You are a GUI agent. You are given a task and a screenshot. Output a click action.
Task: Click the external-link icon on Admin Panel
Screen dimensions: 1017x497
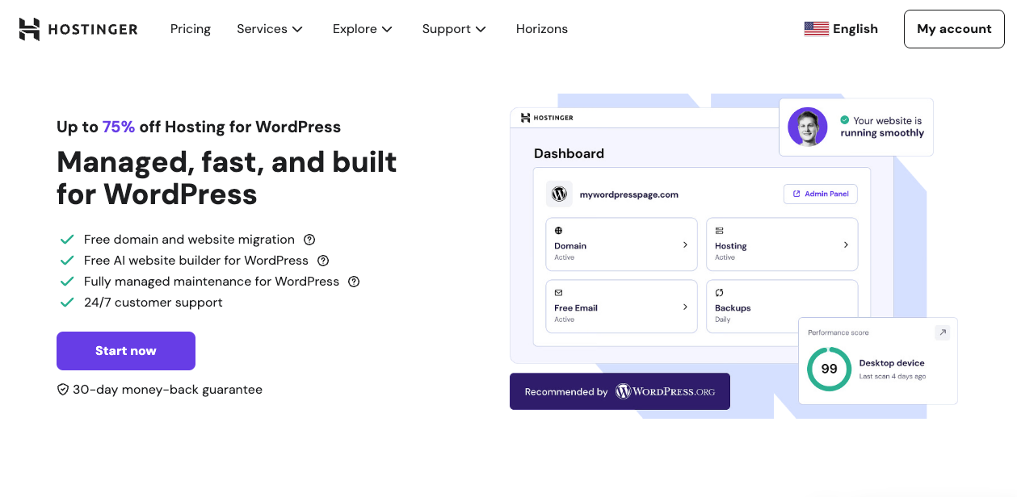[796, 194]
